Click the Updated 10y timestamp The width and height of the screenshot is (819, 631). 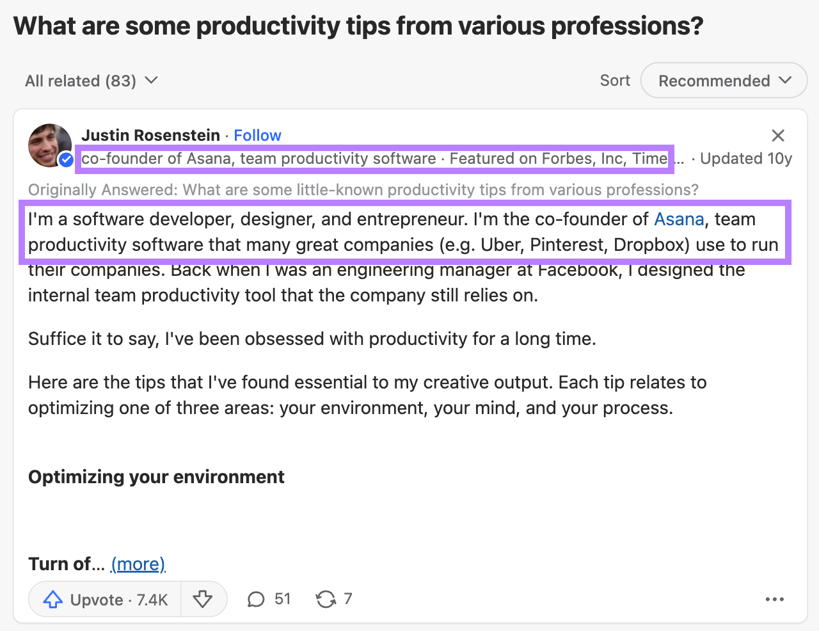746,158
